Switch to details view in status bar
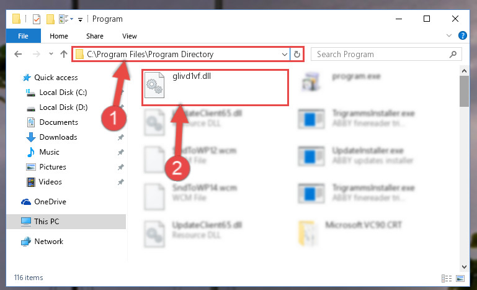The image size is (477, 290). coord(447,278)
